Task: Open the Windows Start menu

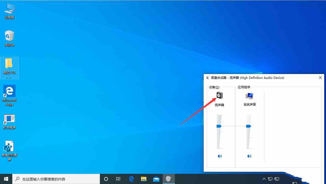Action: pos(6,179)
